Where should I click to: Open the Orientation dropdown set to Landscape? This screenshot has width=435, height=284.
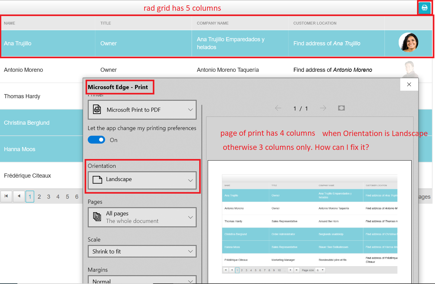142,180
